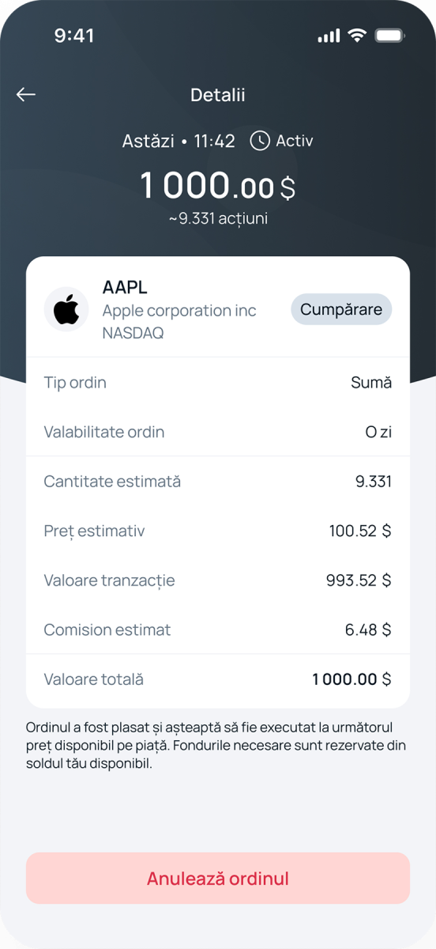Tap the ~9.331 acțiuni text
This screenshot has height=949, width=436.
[x=218, y=218]
